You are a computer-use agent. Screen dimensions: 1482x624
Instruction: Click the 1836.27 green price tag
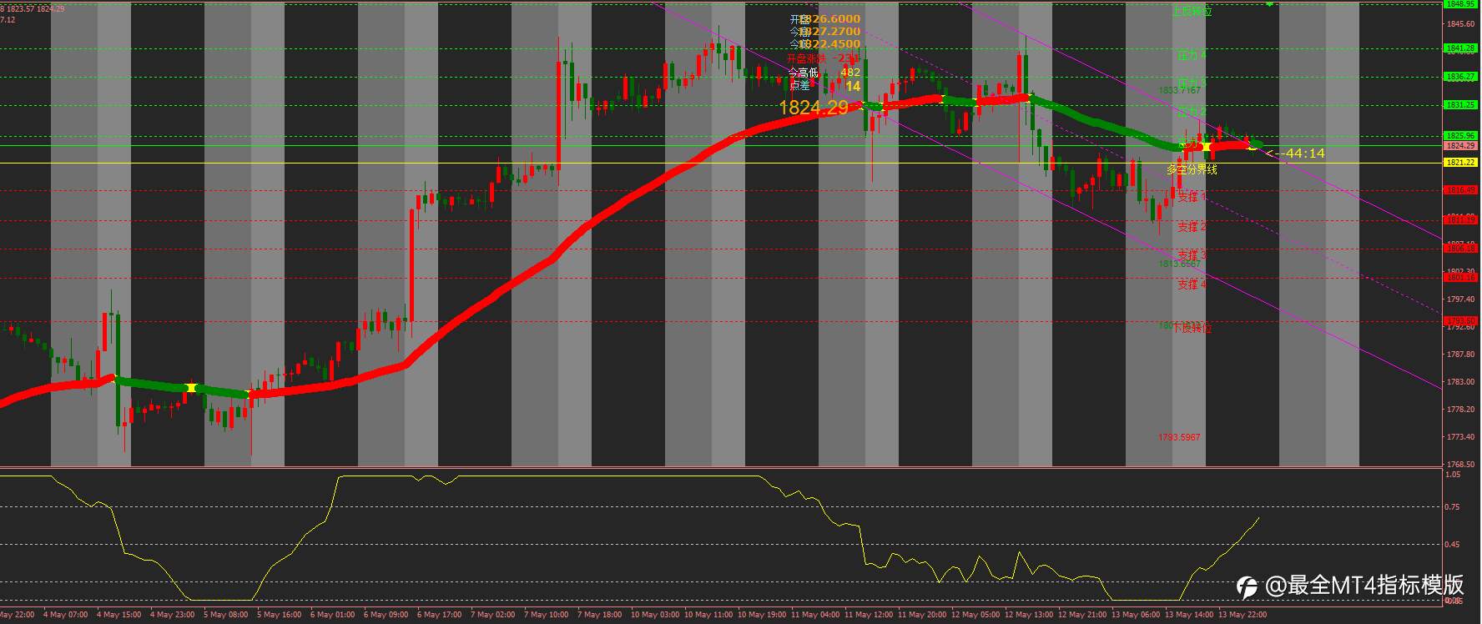[1460, 77]
